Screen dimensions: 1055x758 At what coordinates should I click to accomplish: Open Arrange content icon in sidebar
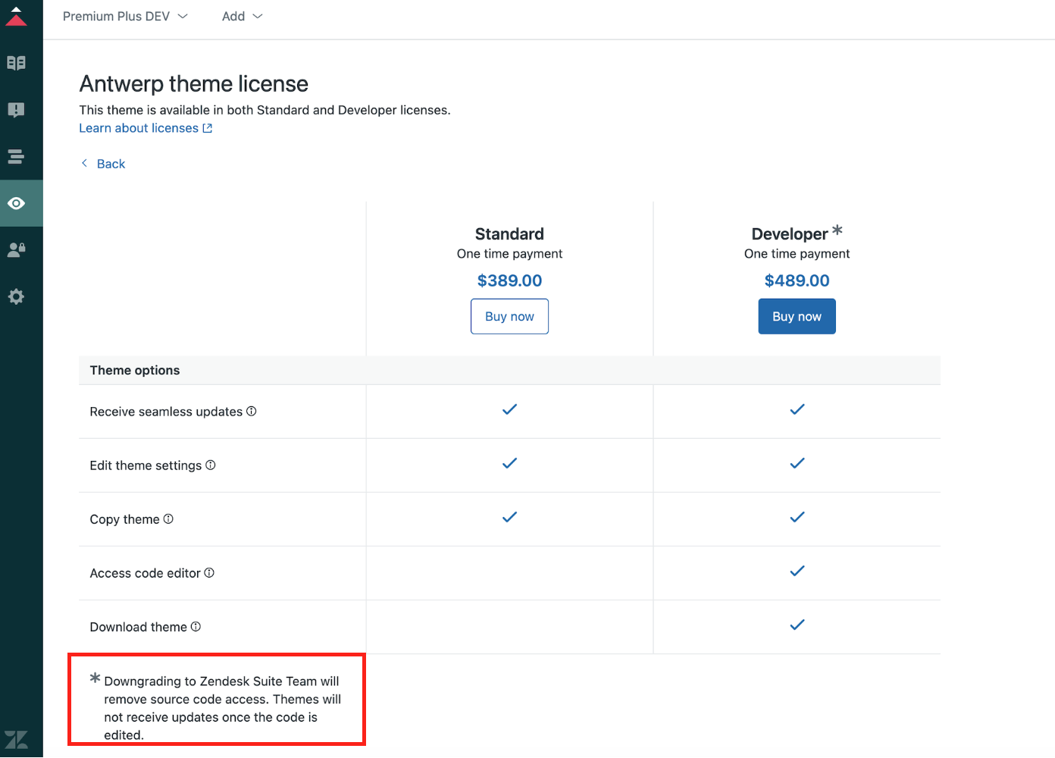[16, 157]
